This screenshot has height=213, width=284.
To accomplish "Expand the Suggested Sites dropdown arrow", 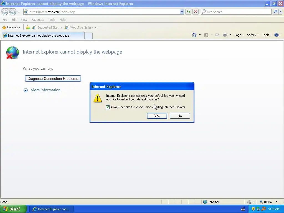I will click(x=61, y=27).
